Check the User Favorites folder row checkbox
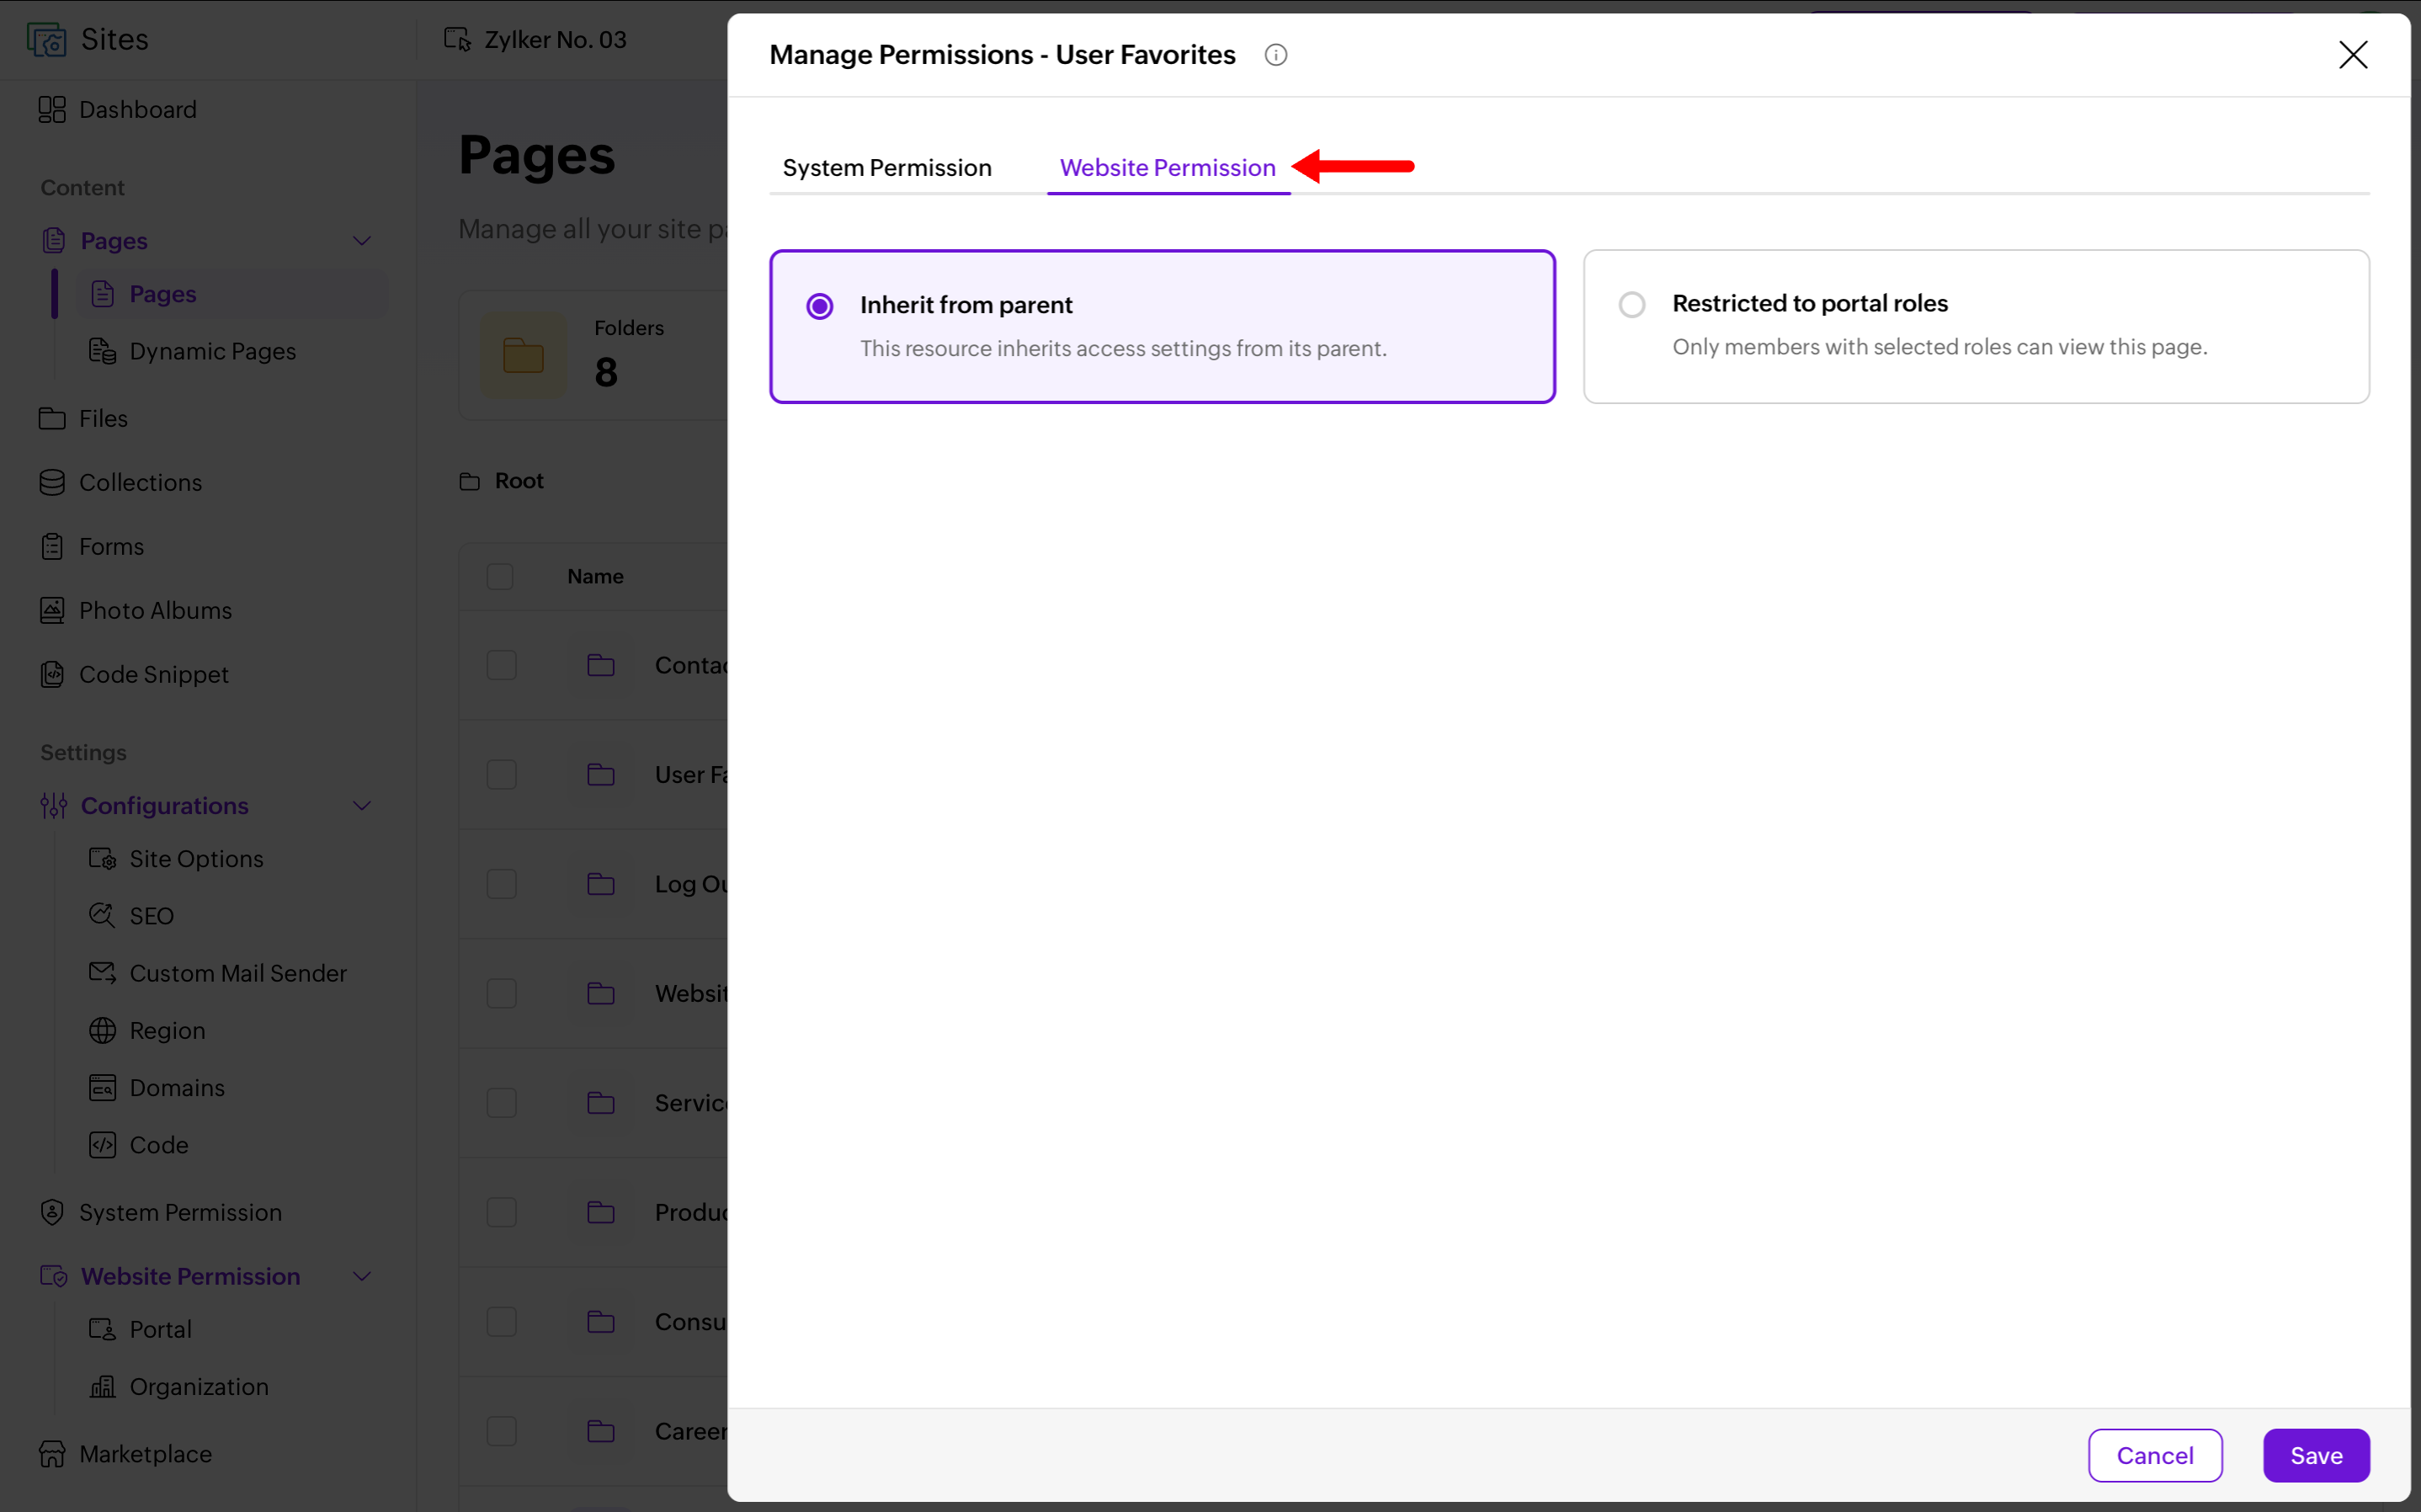Screen dimensions: 2421x1512 (501, 774)
